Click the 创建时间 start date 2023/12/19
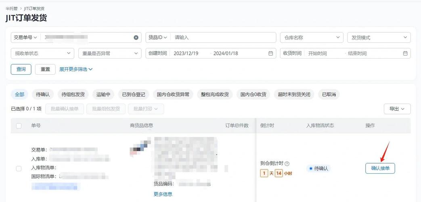 pos(186,53)
